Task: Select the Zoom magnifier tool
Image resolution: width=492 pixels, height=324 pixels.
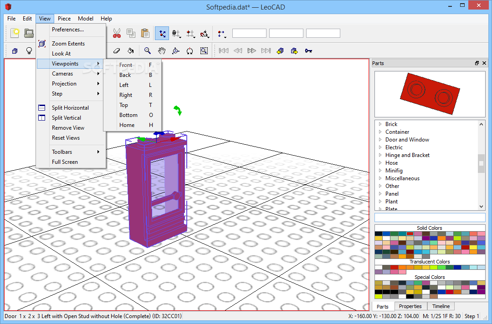Action: pos(147,51)
